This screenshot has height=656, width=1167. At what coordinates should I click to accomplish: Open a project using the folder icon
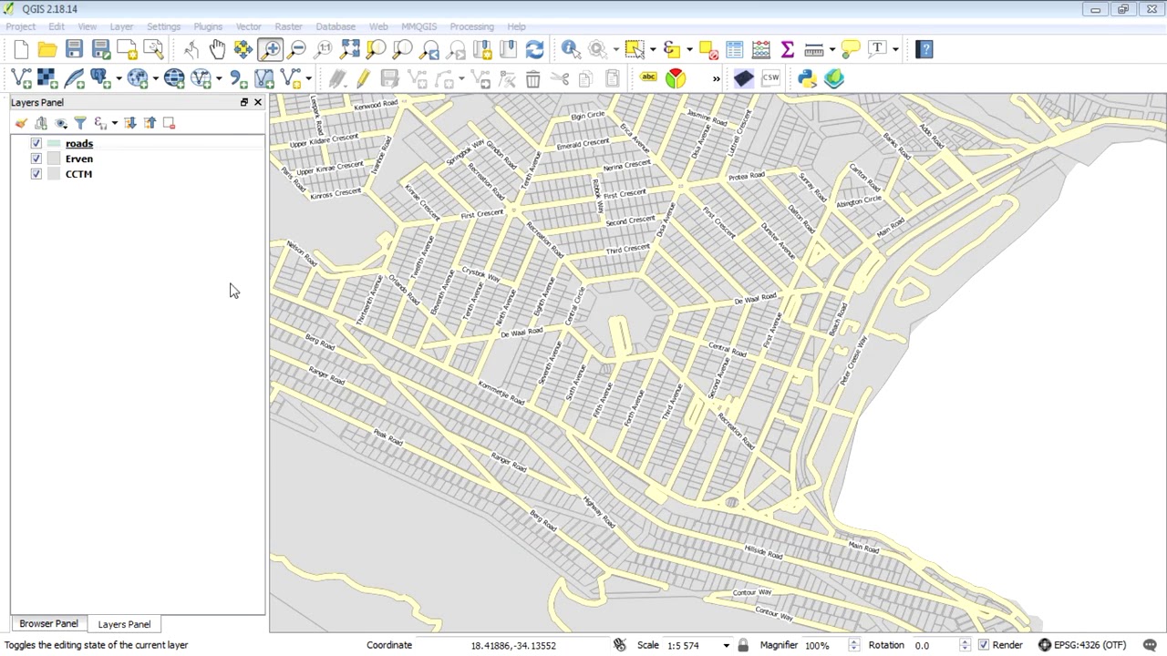click(47, 49)
